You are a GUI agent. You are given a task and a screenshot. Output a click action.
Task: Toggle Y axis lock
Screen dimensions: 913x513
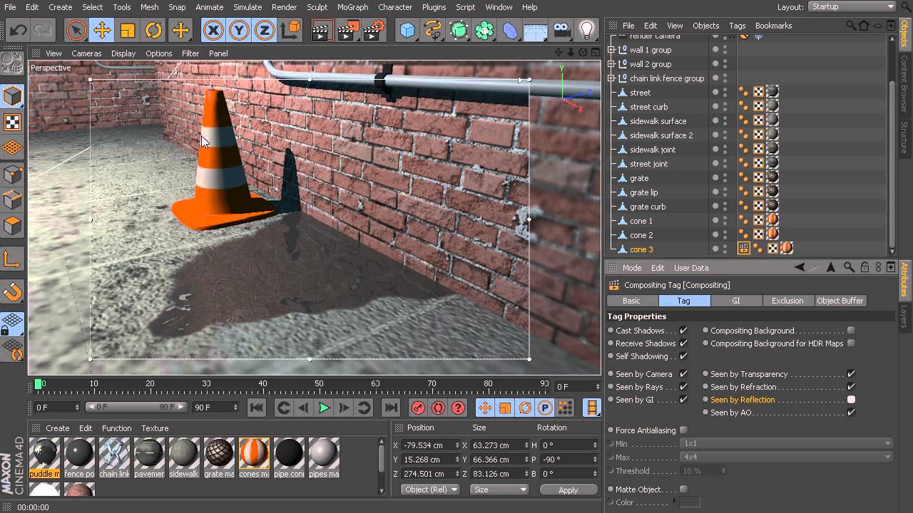(239, 31)
